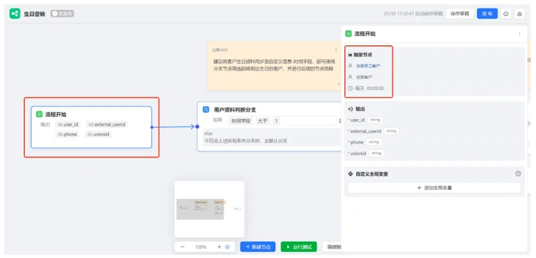Click the 全部员工客户 link
Image resolution: width=536 pixels, height=258 pixels.
tap(368, 66)
